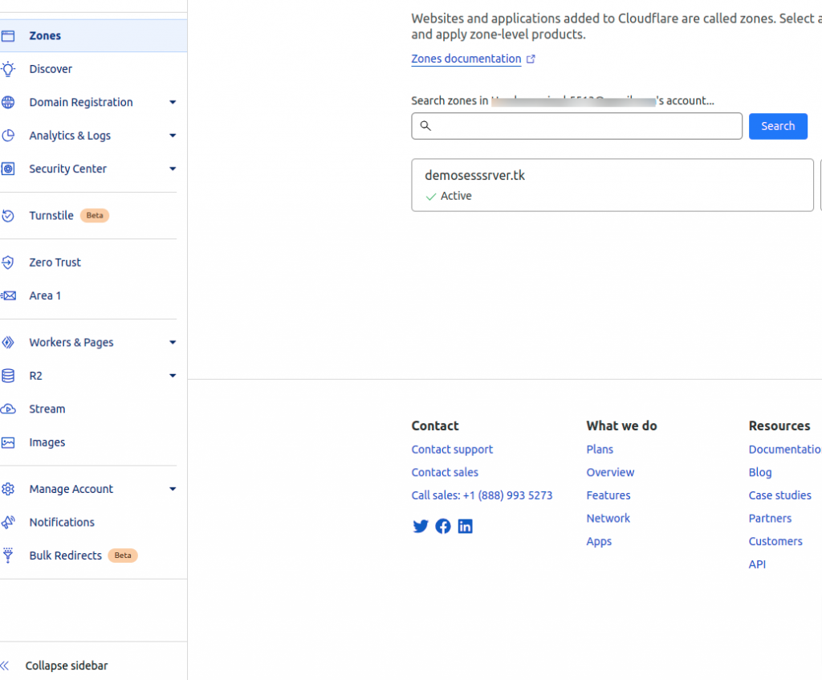Screen dimensions: 822x680
Task: Click the Area 1 envelope icon
Action: pyautogui.click(x=8, y=295)
